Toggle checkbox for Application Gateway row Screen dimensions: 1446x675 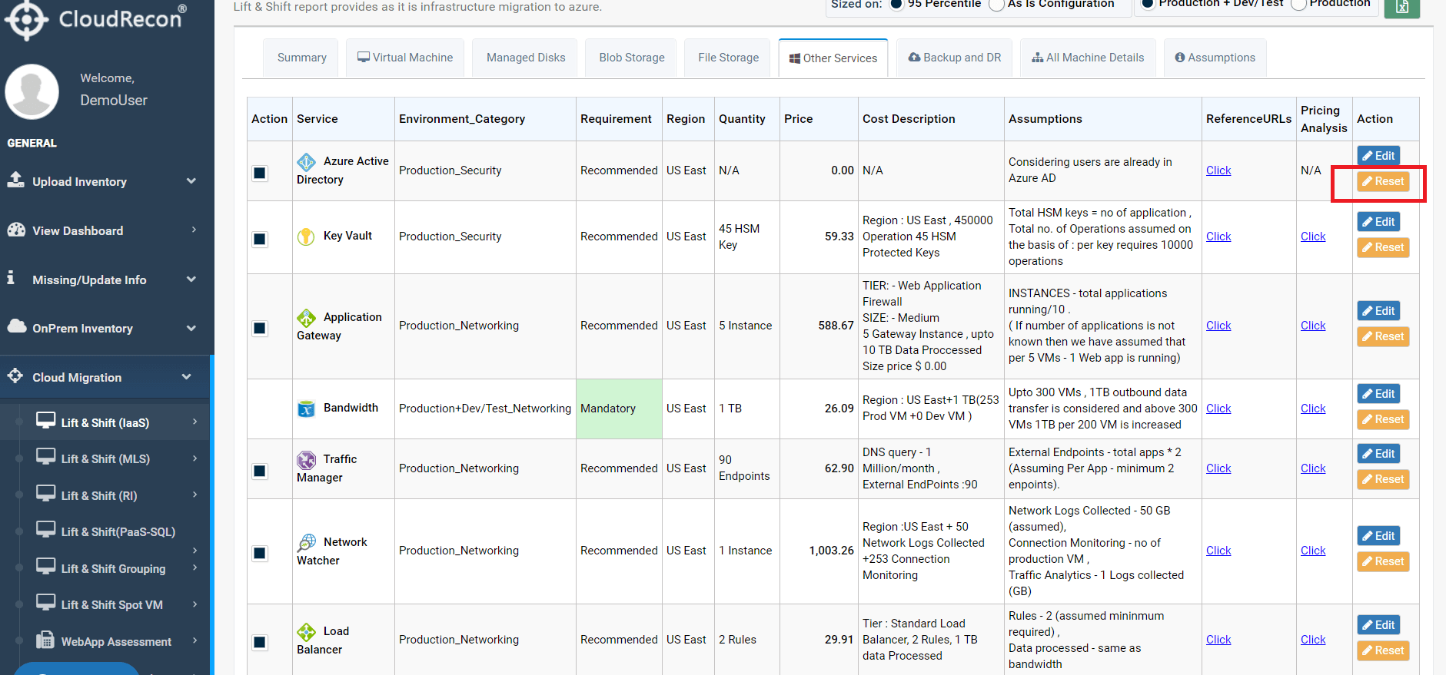click(x=260, y=328)
